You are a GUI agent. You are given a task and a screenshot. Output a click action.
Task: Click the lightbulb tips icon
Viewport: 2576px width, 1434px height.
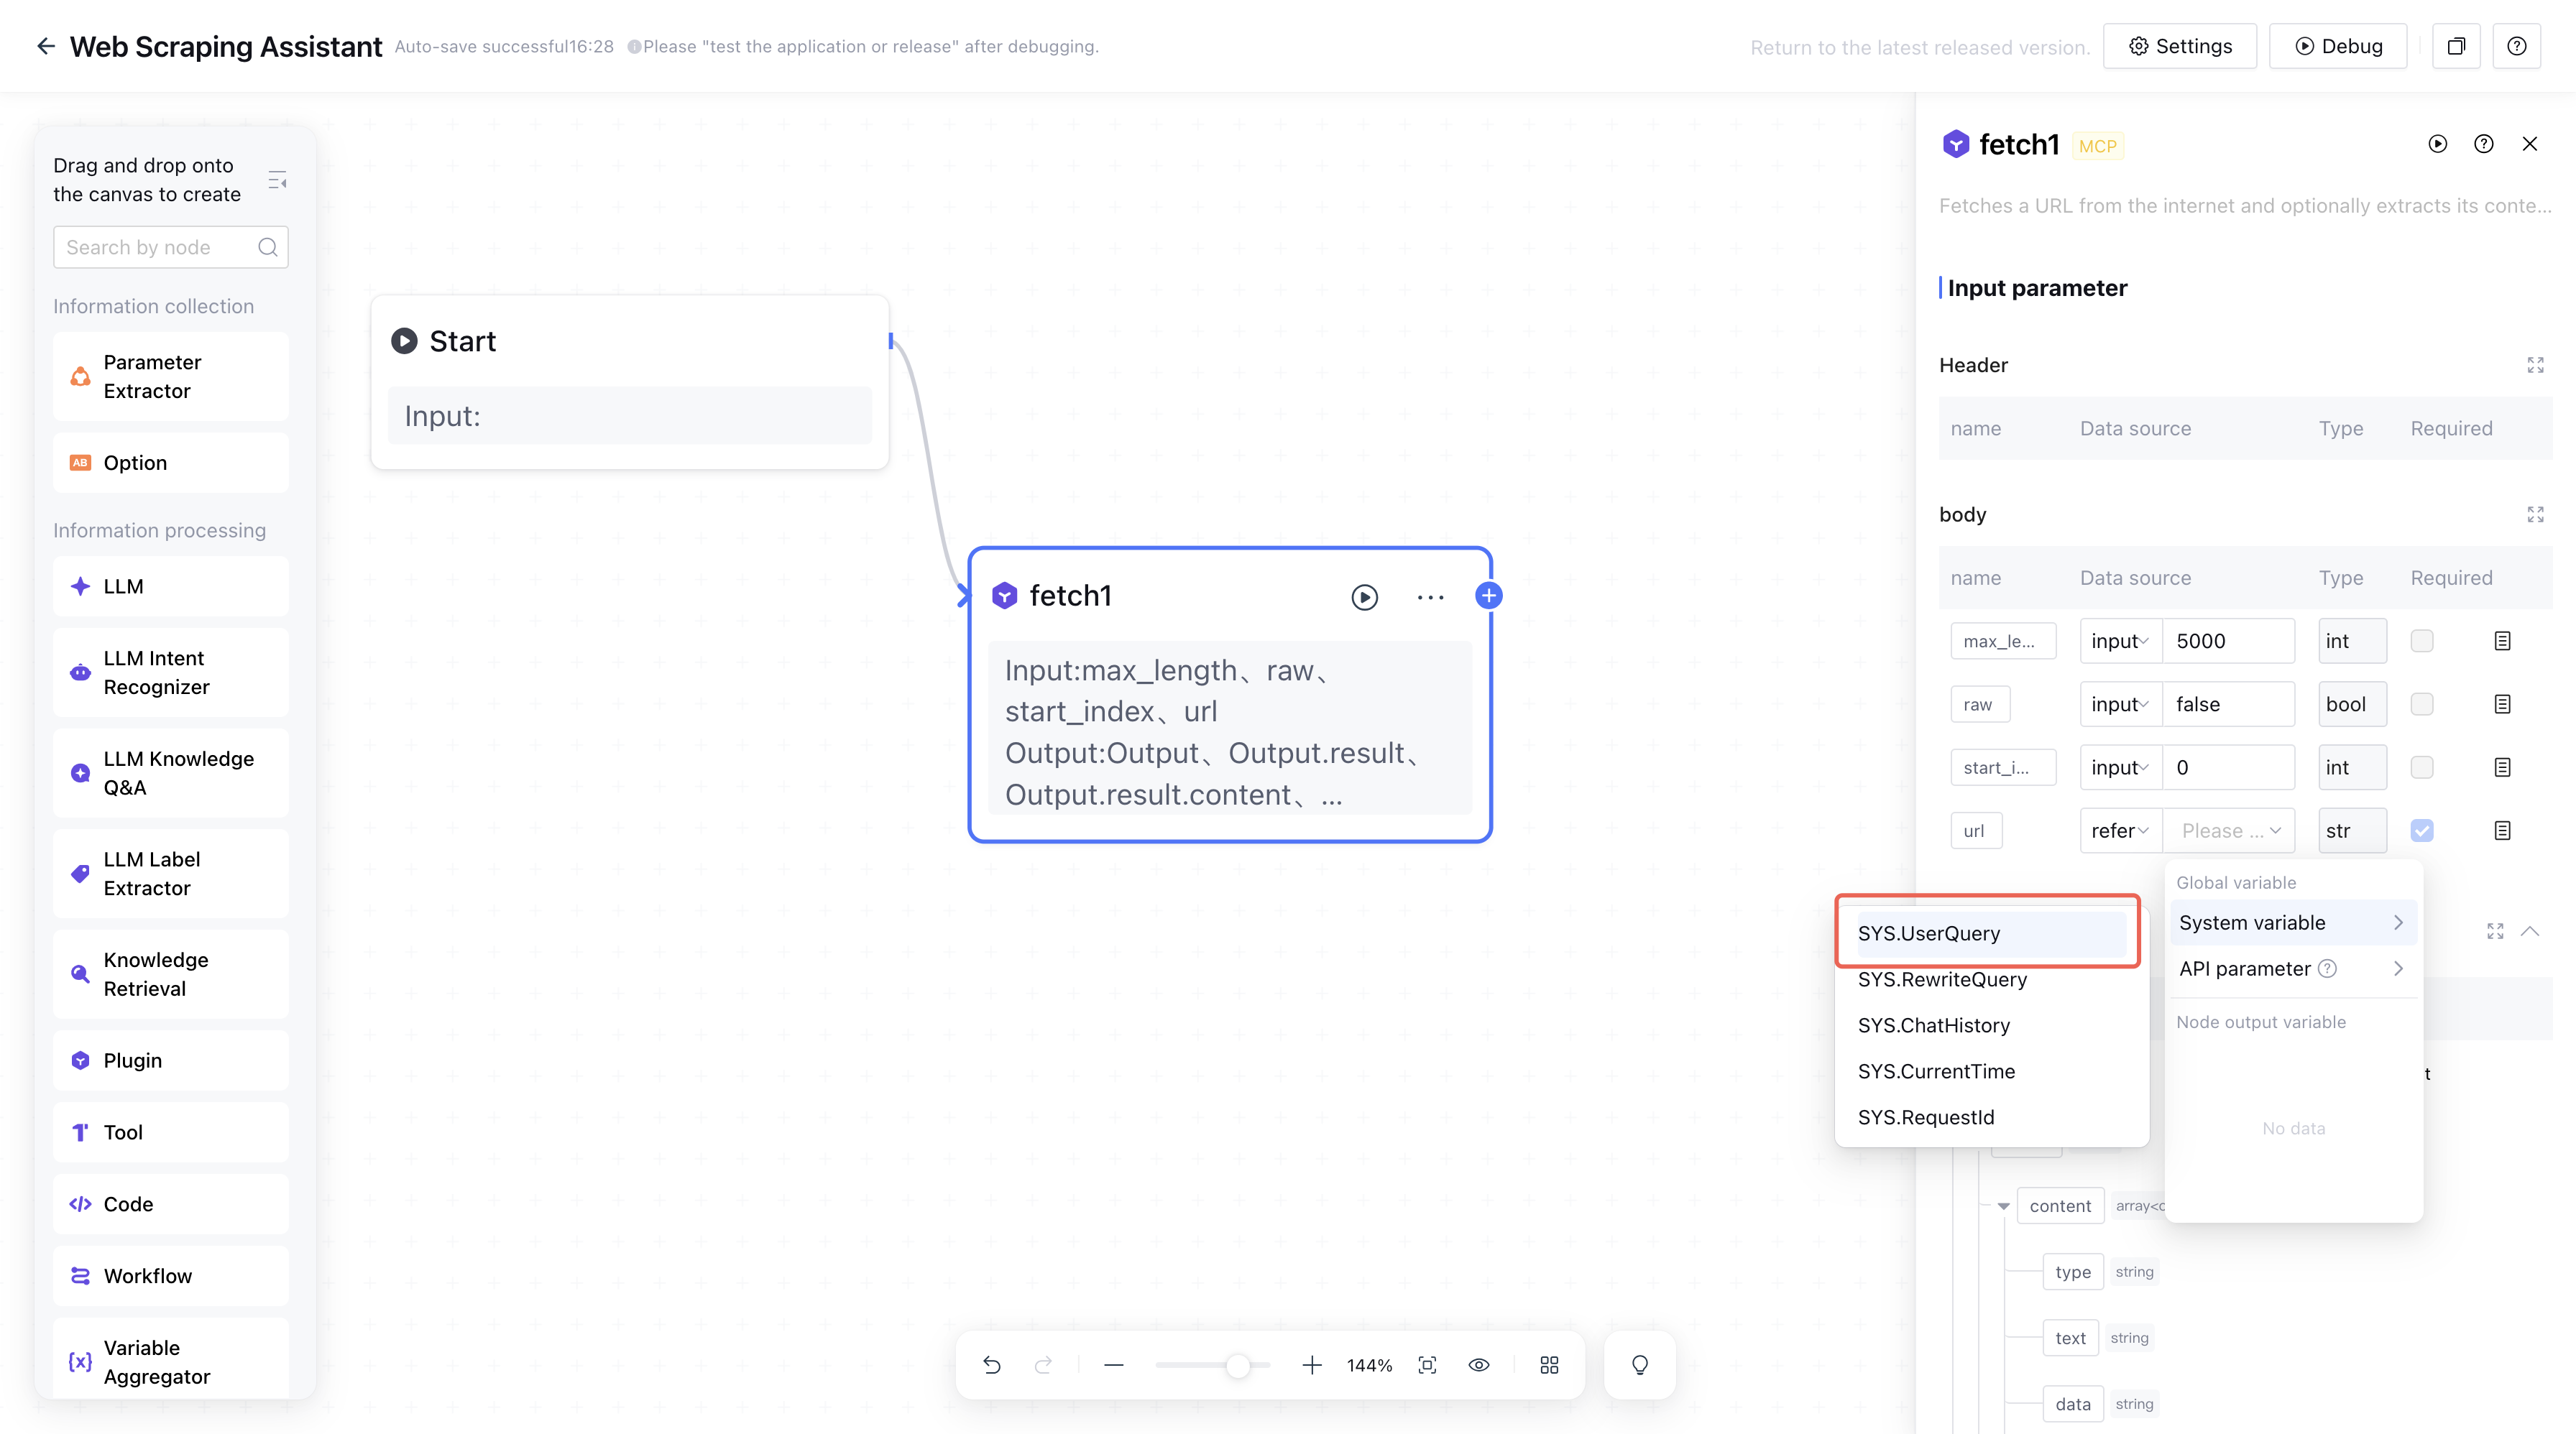[1639, 1365]
